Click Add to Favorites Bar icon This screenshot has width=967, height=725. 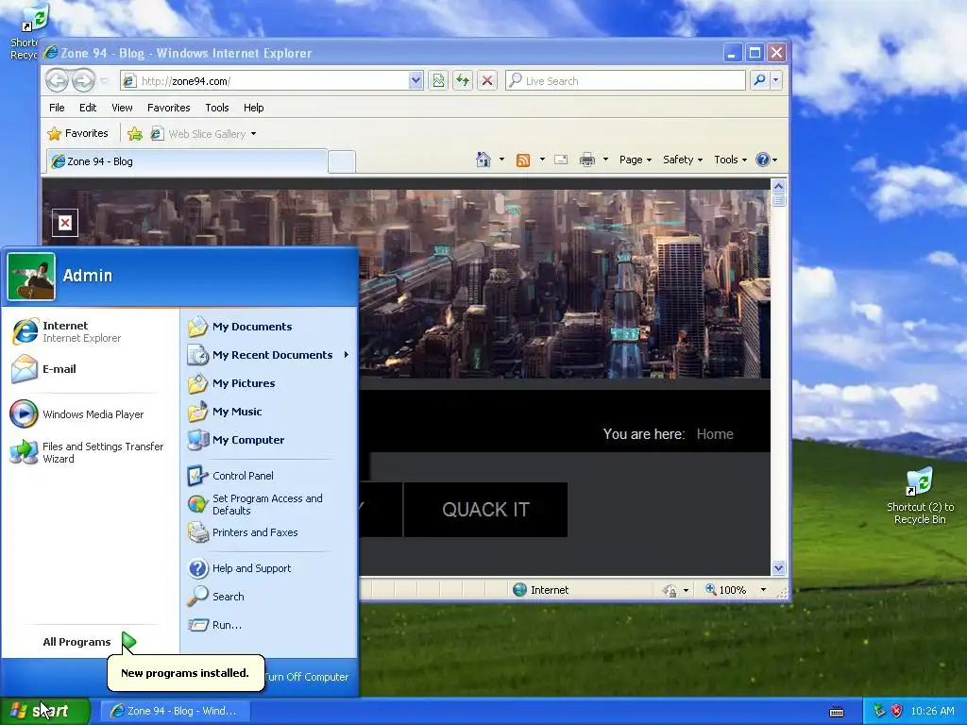pyautogui.click(x=135, y=134)
